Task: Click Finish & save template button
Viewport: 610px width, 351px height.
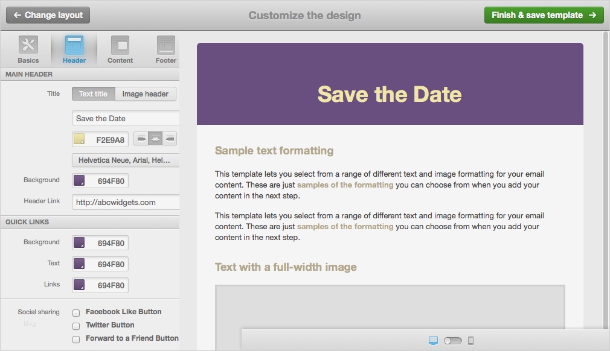Action: tap(544, 15)
